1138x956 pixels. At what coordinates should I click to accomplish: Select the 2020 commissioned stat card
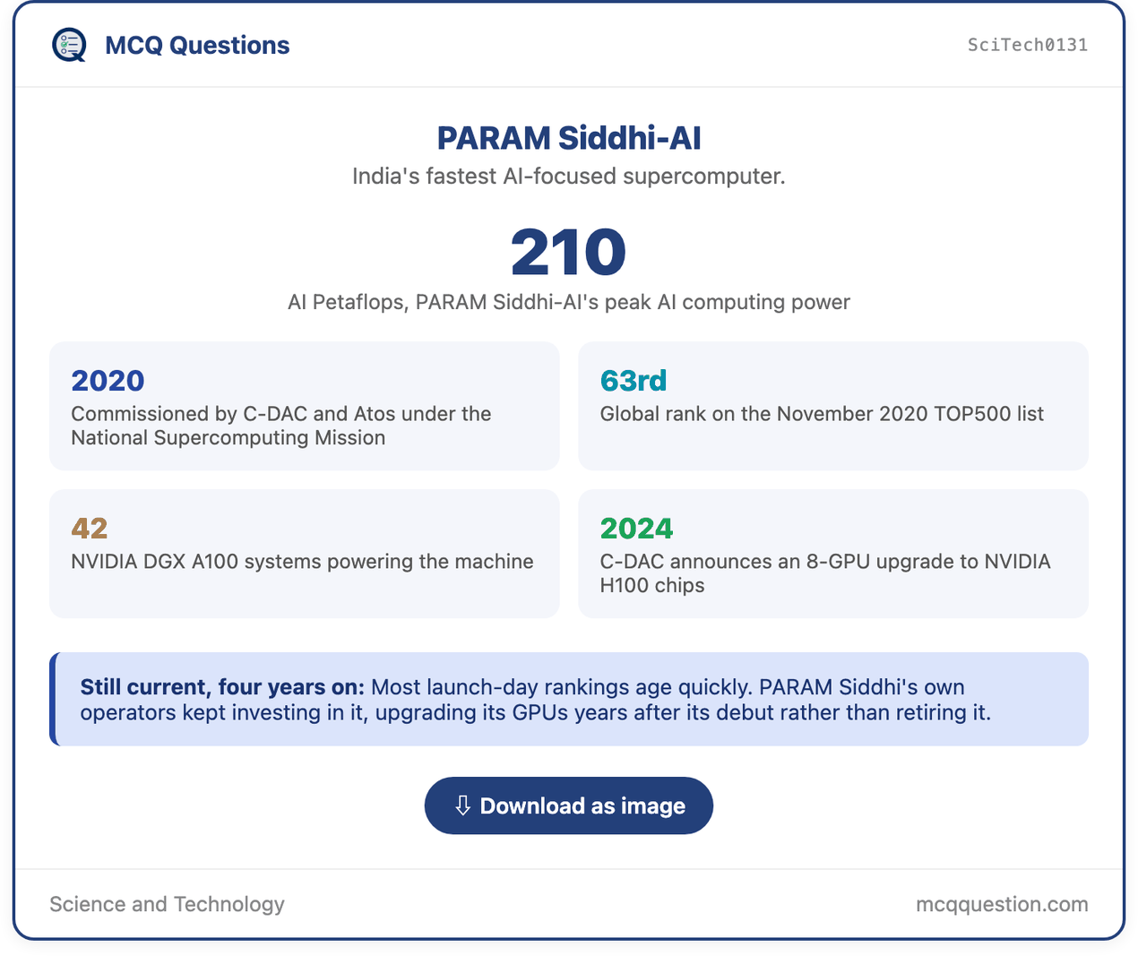[305, 406]
